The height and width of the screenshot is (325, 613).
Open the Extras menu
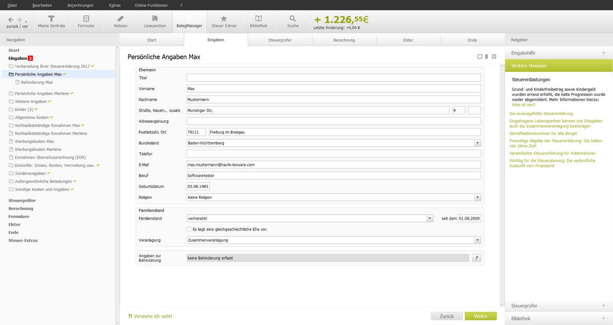tap(115, 5)
